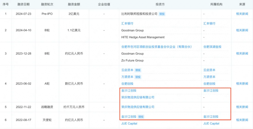This screenshot has width=253, height=129.
Task: Open 汇丰银行 in the 投资方 column
Action: point(127,23)
